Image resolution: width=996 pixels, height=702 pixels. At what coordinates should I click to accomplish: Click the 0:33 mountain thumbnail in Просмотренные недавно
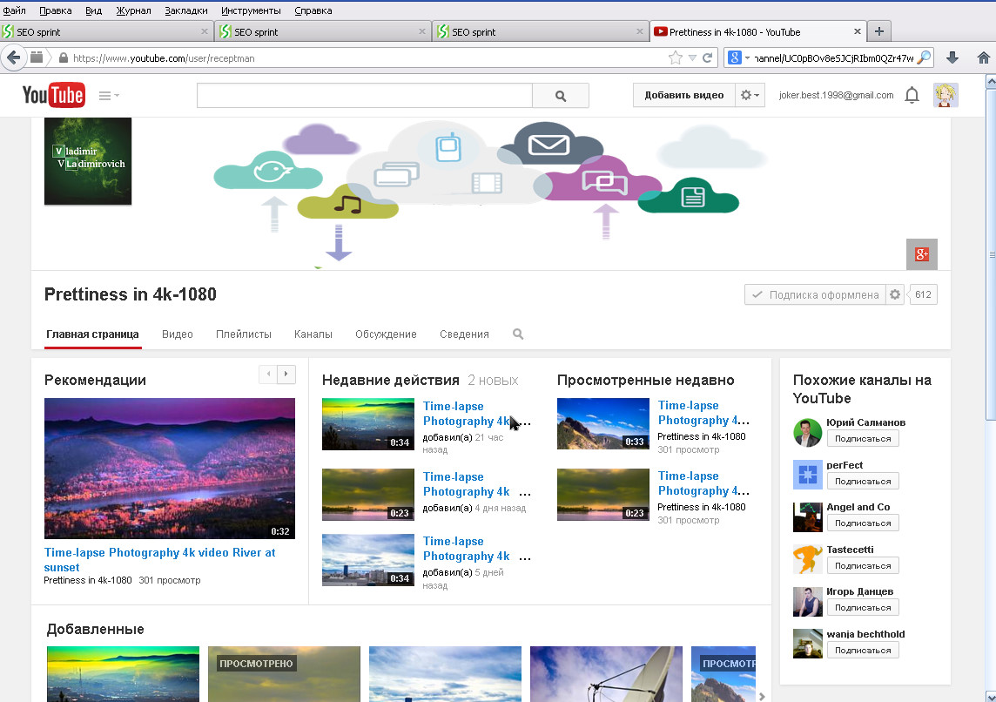point(602,424)
